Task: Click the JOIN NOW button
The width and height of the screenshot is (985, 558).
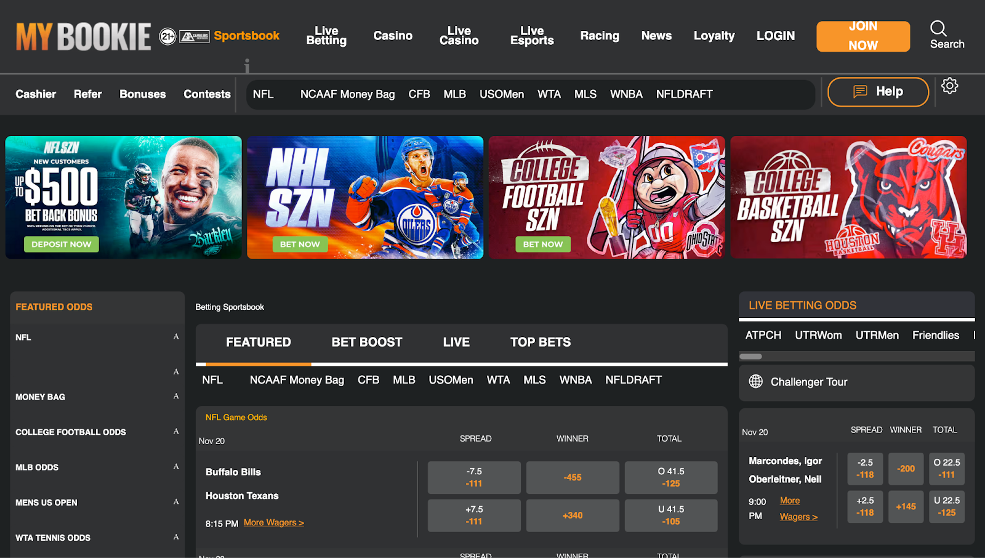Action: coord(863,36)
